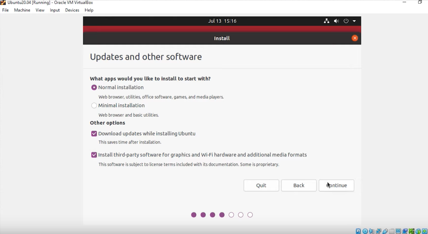The width and height of the screenshot is (428, 234).
Task: Select the Minimal installation option
Action: pyautogui.click(x=94, y=105)
